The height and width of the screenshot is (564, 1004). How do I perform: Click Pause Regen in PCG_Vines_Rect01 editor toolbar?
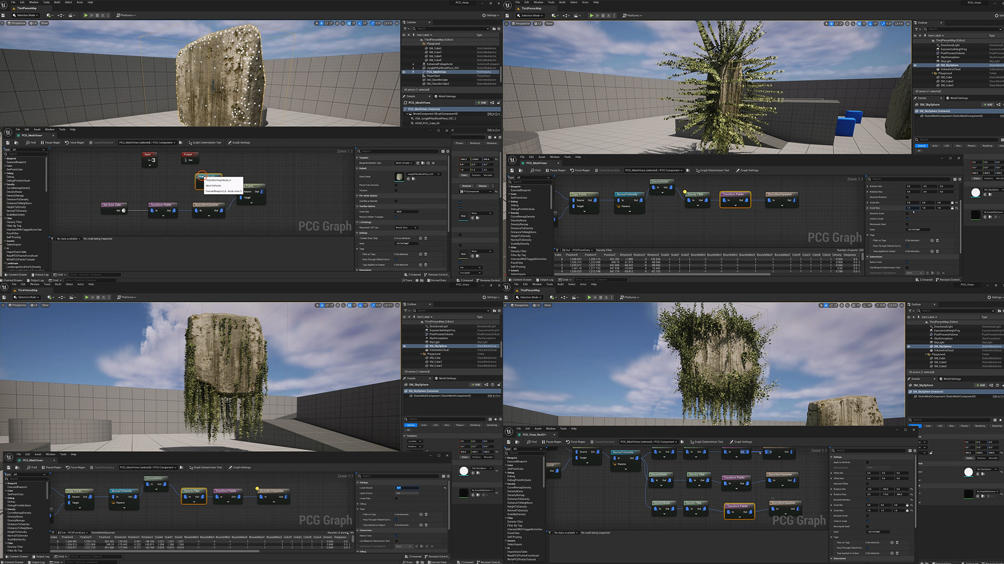(552, 442)
